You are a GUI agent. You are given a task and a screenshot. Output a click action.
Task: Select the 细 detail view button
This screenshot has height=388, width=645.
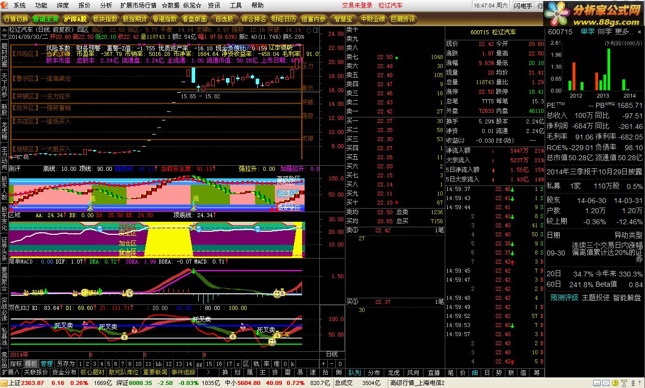475,372
